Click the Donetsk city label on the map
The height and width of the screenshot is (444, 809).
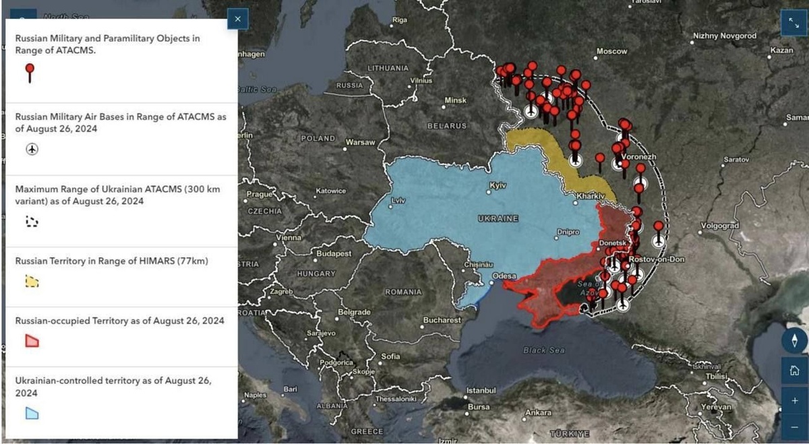coord(613,243)
